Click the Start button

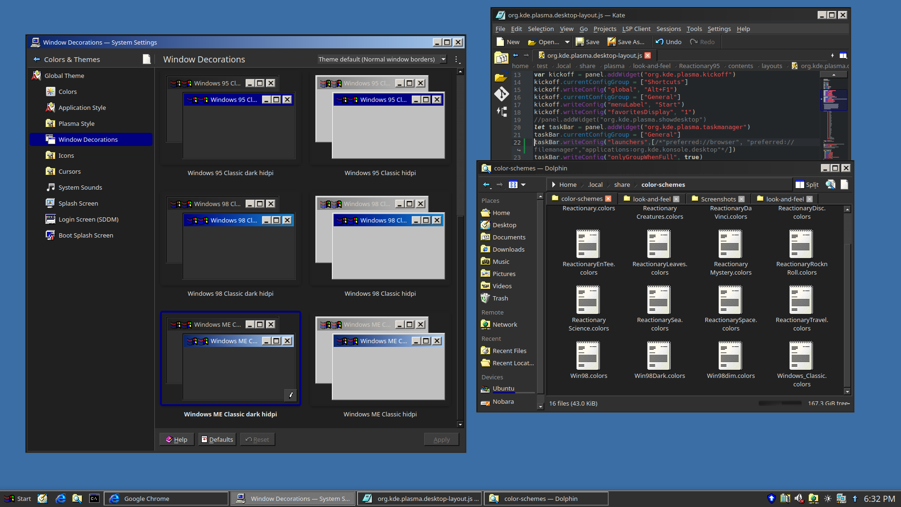click(18, 499)
